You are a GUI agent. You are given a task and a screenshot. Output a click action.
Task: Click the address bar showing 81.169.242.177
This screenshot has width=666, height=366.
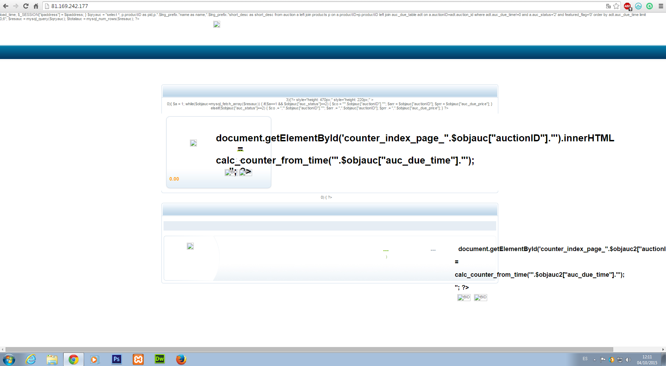coord(313,6)
